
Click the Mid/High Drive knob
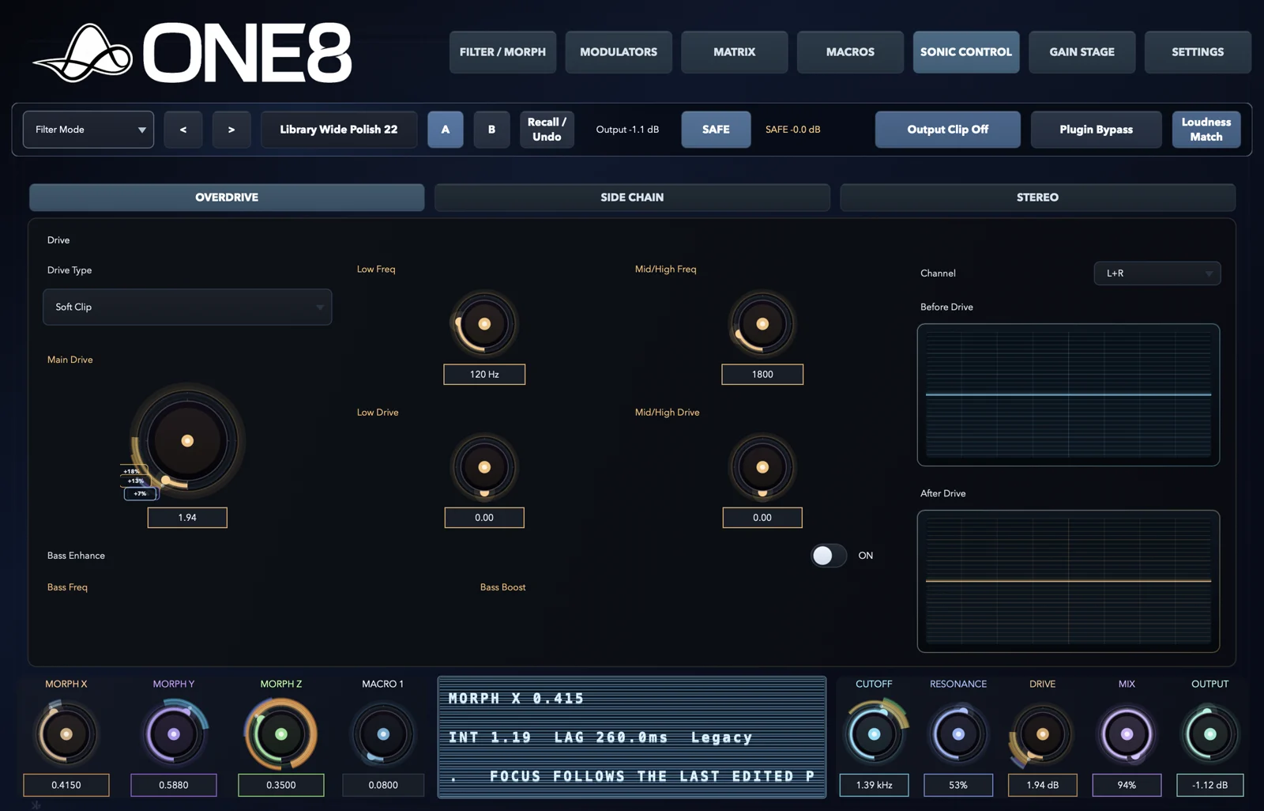762,467
